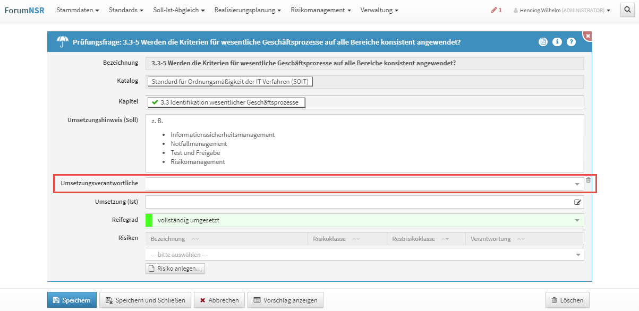Click the Abbrechen button

219,300
